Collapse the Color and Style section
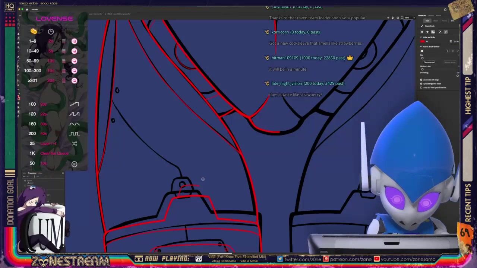This screenshot has height=268, width=477. pos(421,37)
